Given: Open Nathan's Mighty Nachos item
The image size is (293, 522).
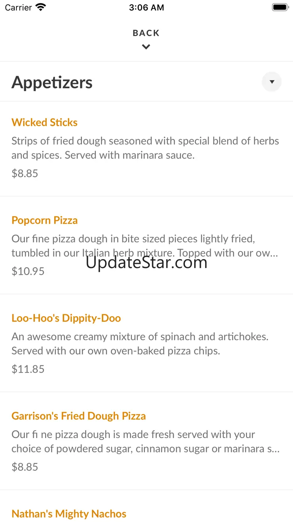Looking at the screenshot, I should 69,514.
